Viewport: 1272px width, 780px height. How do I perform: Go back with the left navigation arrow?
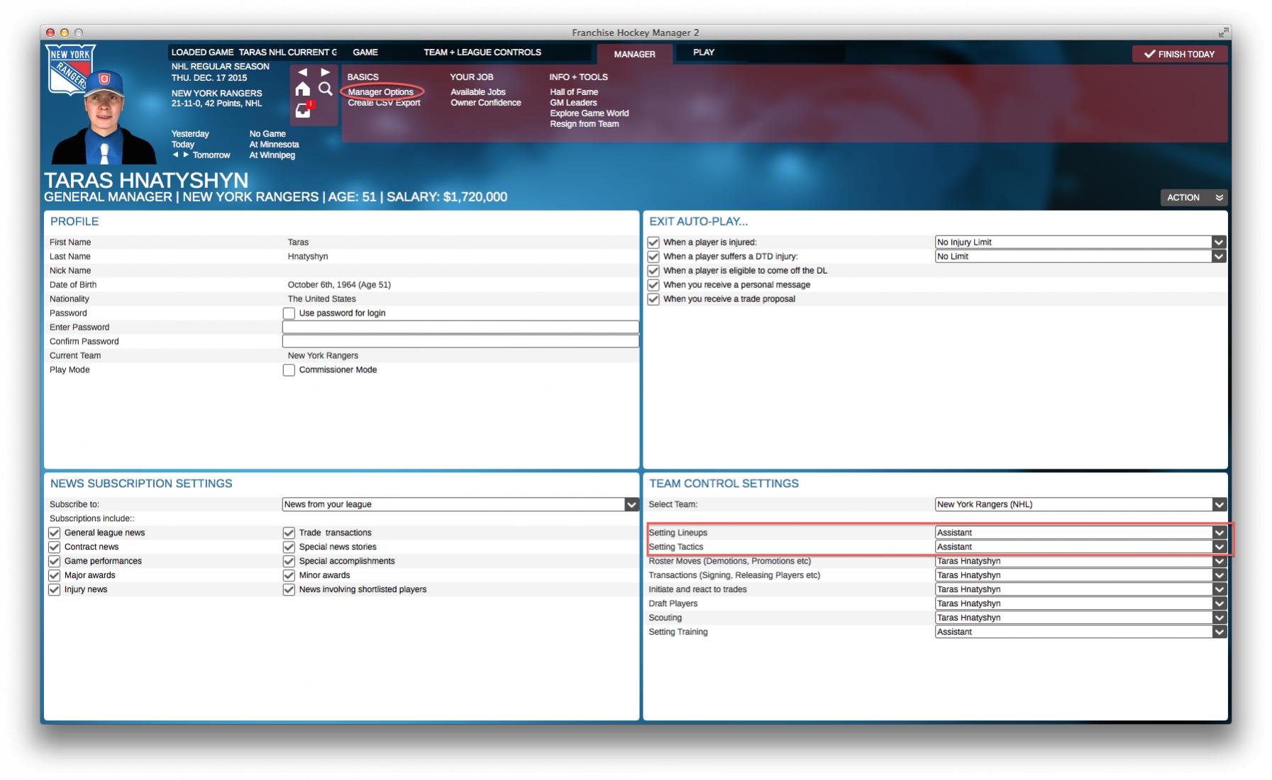(x=302, y=72)
